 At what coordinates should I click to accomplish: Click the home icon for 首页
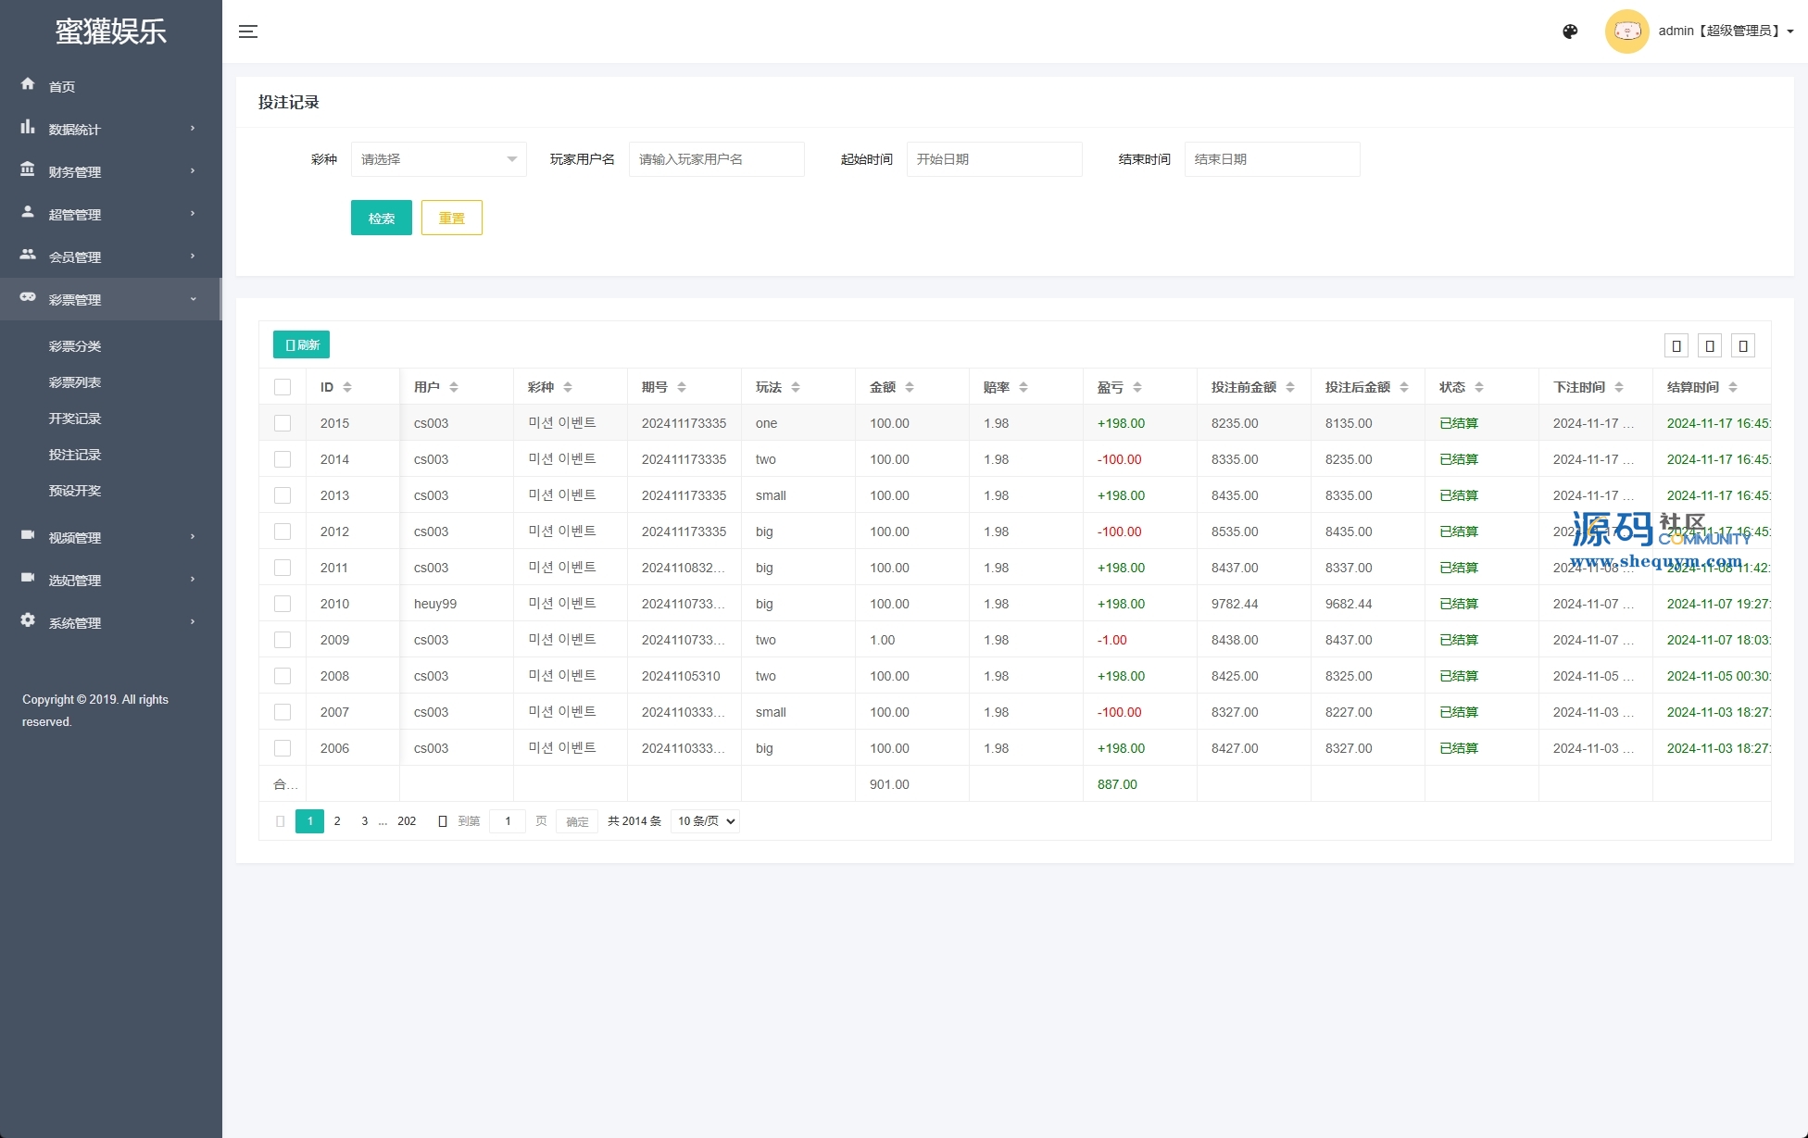(28, 84)
